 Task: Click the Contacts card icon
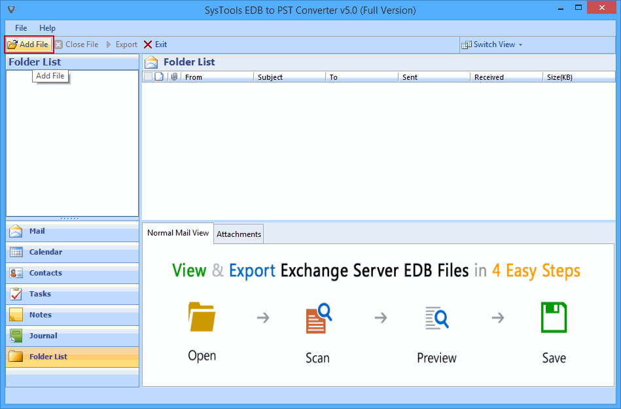coord(16,273)
